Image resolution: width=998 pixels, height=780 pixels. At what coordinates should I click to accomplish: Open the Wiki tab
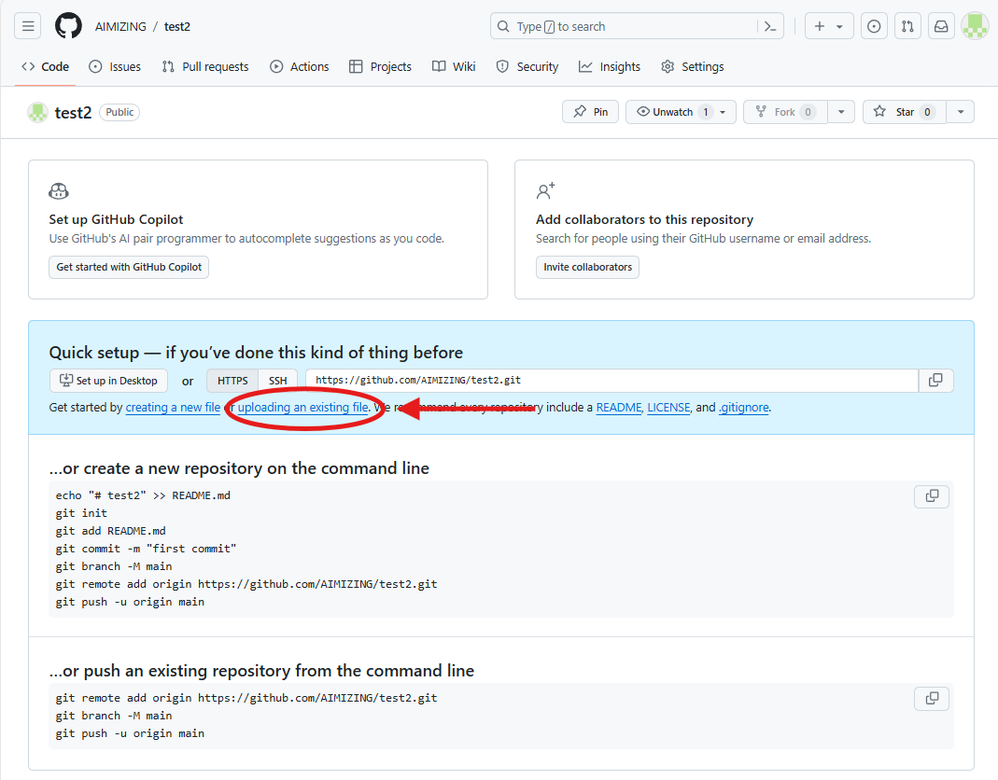[454, 67]
